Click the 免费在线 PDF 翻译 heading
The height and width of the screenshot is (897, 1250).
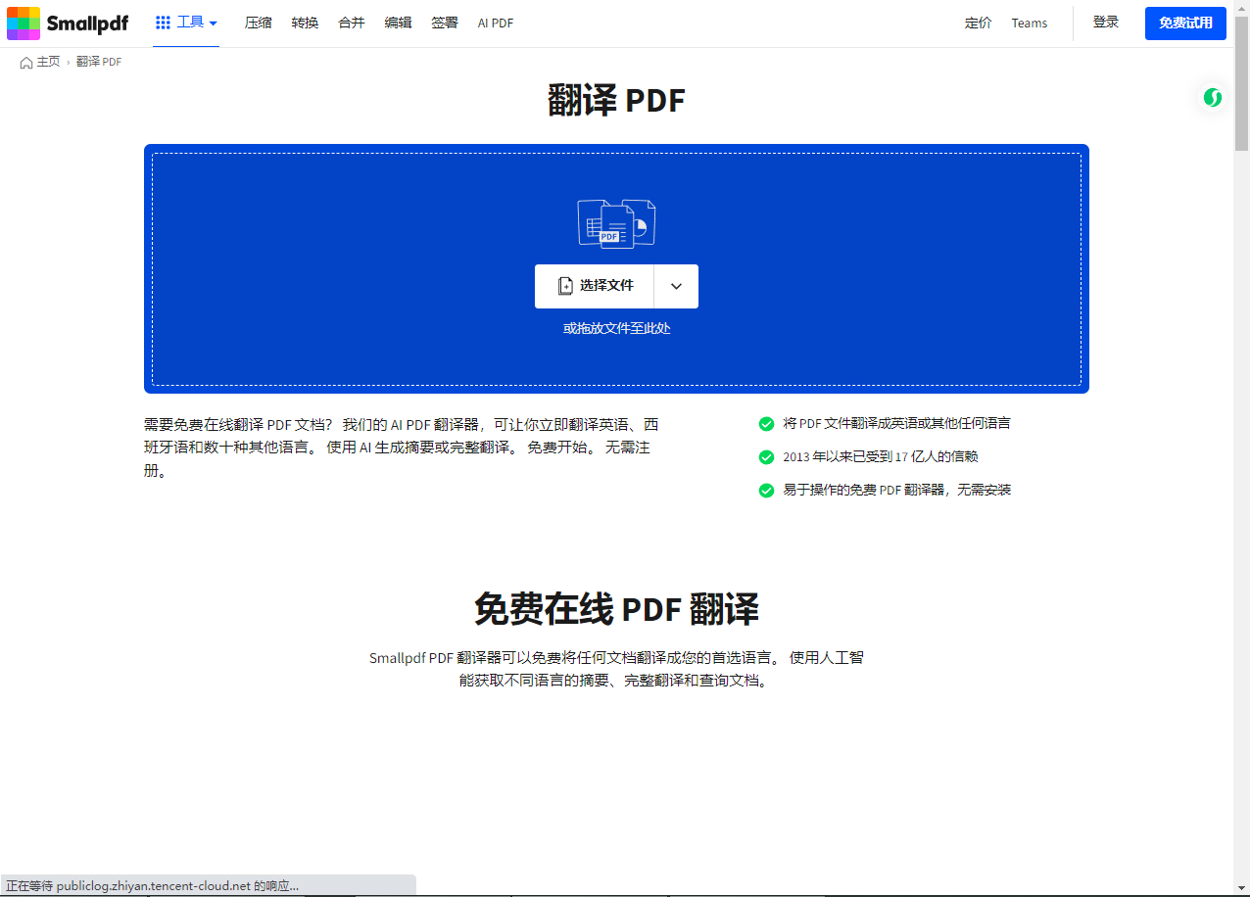(x=616, y=608)
